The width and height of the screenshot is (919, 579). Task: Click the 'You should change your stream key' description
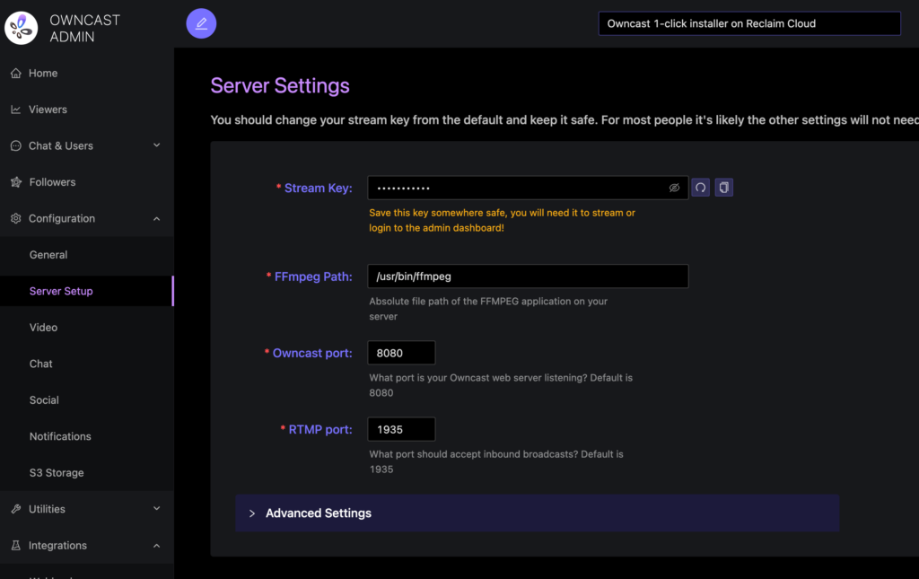tap(565, 120)
